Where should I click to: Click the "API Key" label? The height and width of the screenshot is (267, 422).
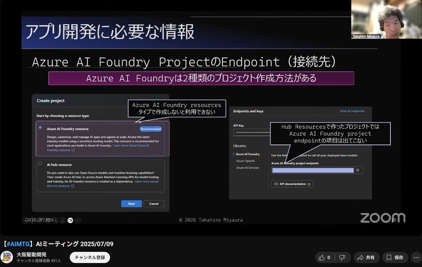click(x=238, y=125)
